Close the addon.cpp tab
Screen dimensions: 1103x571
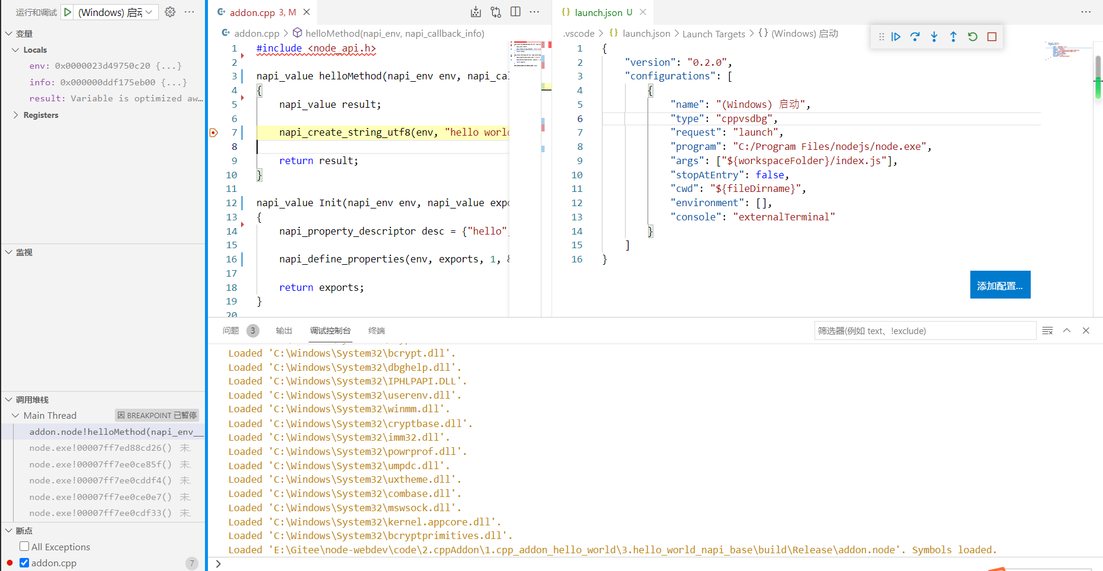(x=306, y=12)
